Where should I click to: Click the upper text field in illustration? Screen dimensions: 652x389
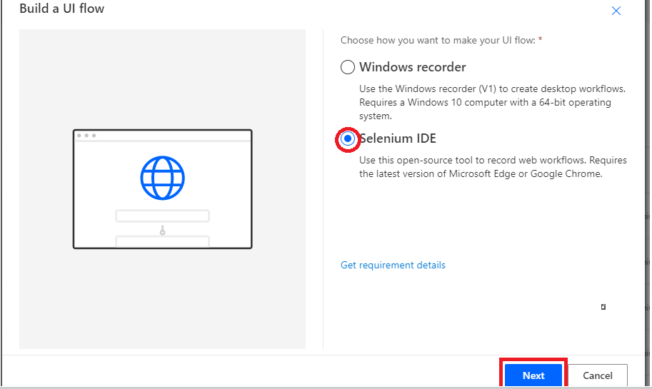pyautogui.click(x=163, y=216)
